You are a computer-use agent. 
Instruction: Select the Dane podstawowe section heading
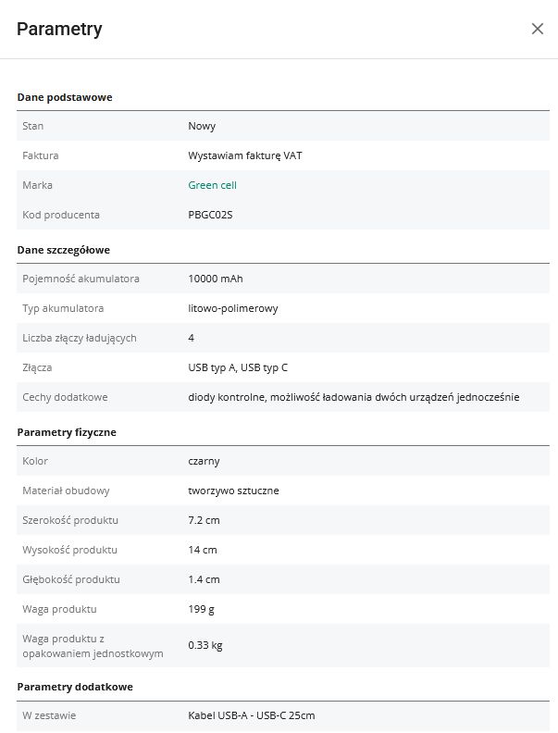tap(65, 96)
